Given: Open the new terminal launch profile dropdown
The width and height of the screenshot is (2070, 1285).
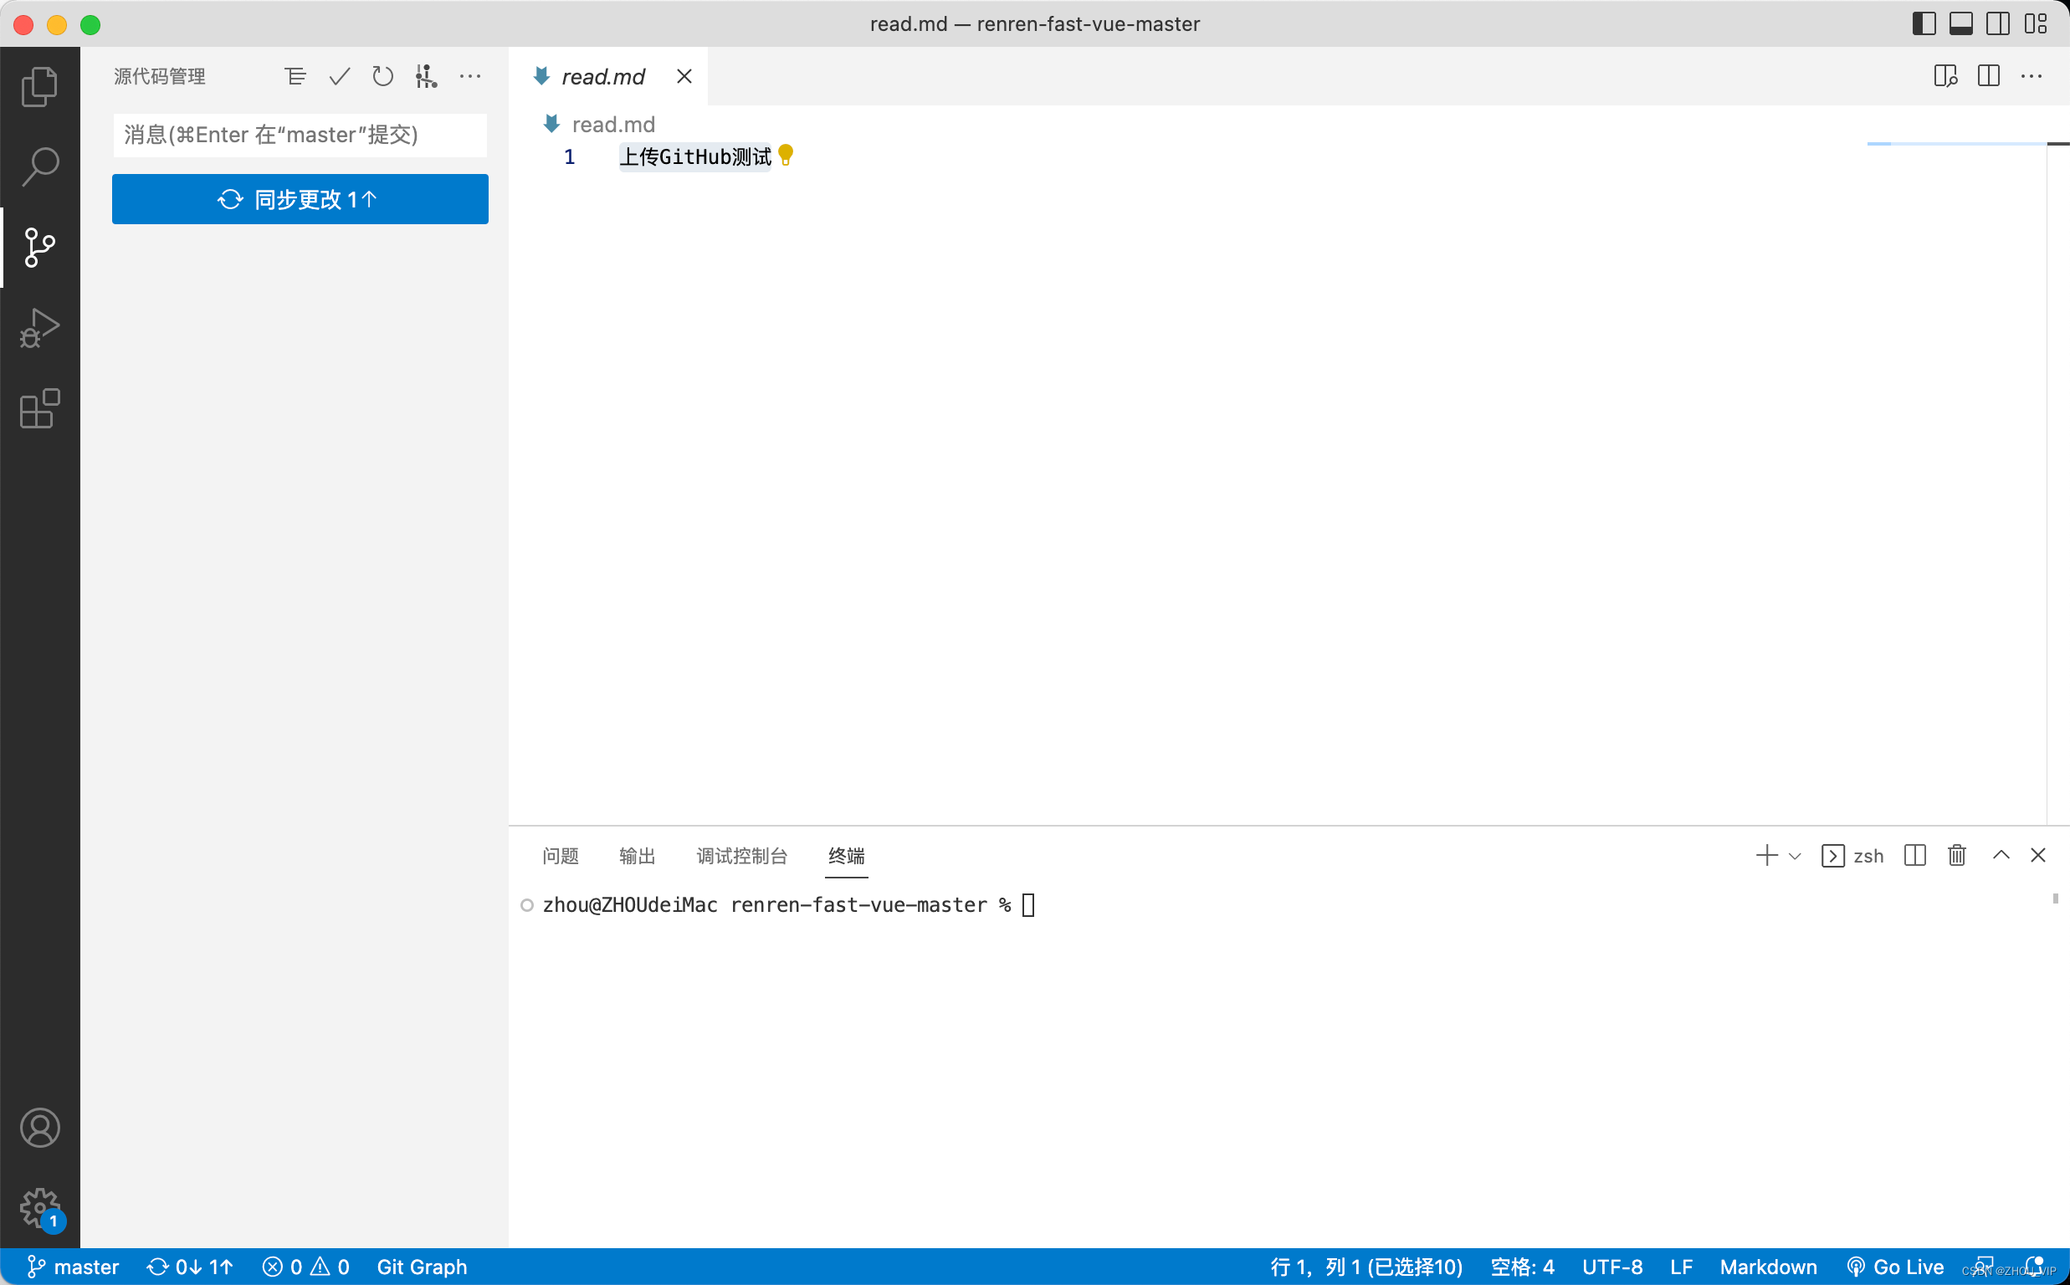Looking at the screenshot, I should coord(1795,856).
